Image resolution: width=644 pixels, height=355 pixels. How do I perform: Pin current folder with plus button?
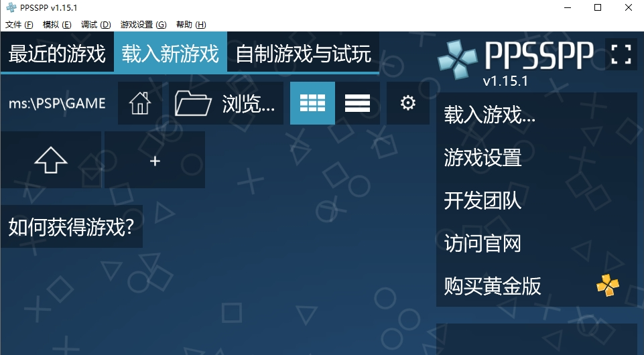pyautogui.click(x=155, y=160)
